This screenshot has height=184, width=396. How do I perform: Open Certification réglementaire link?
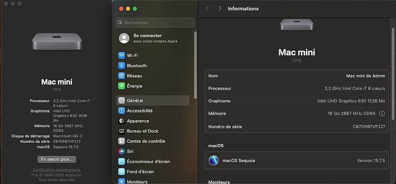click(57, 170)
